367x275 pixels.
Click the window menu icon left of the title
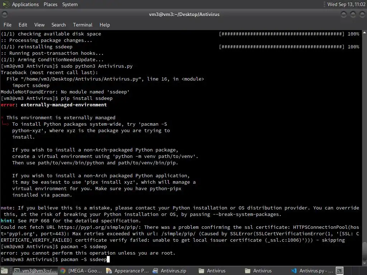(x=4, y=14)
